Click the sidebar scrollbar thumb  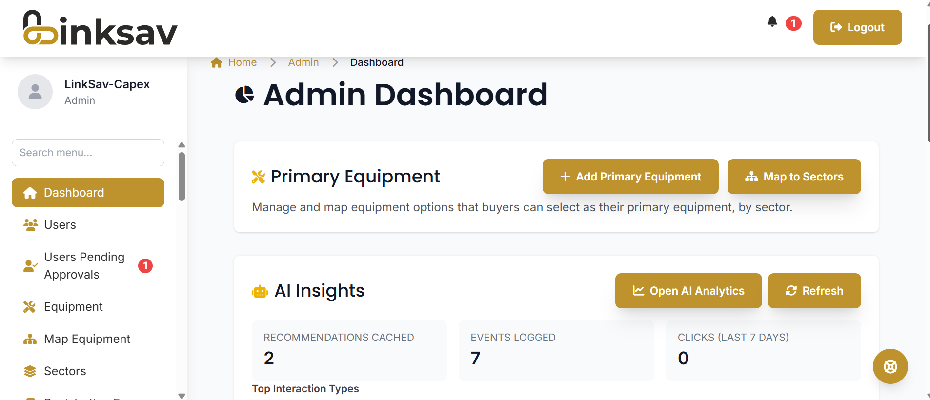[x=182, y=177]
